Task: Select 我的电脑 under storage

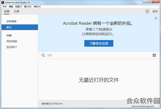Action: pyautogui.click(x=12, y=41)
